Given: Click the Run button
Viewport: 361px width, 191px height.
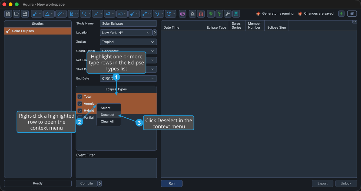Looking at the screenshot, I should click(x=172, y=183).
